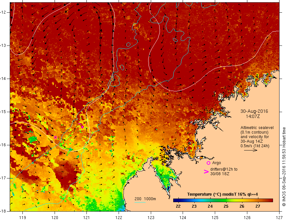Click the colorbar tick label '24'

[210, 206]
